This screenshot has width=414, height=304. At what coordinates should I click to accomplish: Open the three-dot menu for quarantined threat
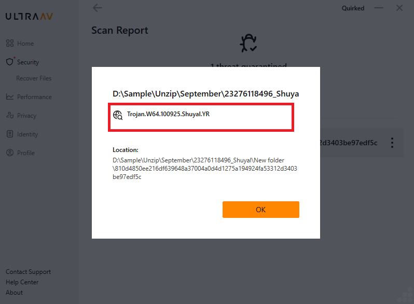point(392,143)
